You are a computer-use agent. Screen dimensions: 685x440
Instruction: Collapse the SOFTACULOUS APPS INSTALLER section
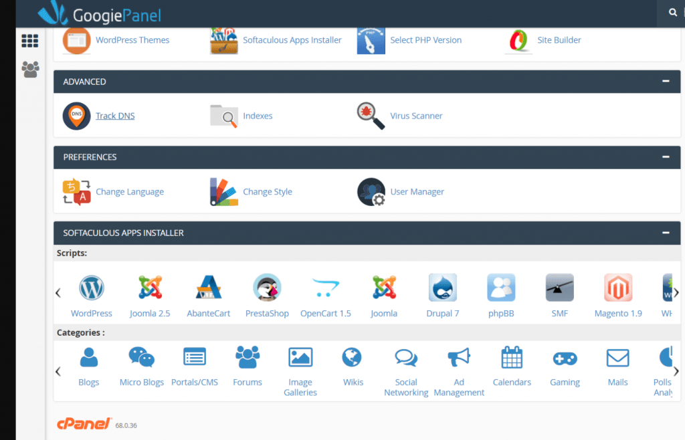pos(665,233)
